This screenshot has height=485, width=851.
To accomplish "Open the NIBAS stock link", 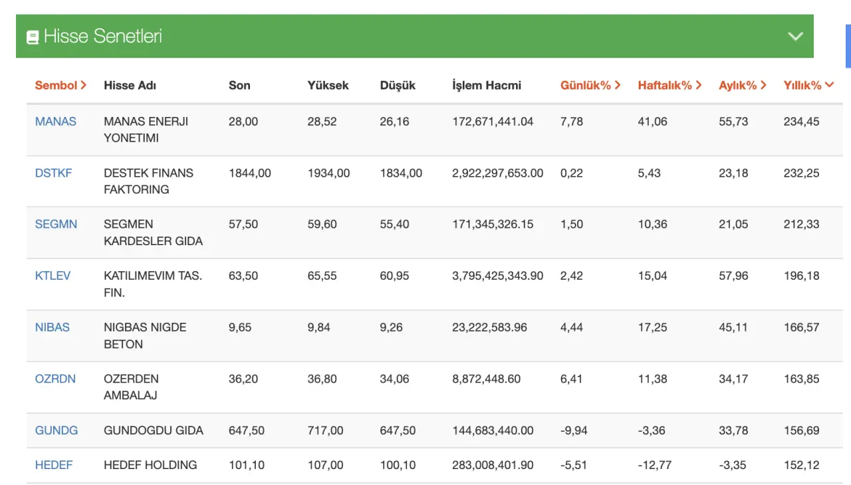I will click(x=53, y=328).
